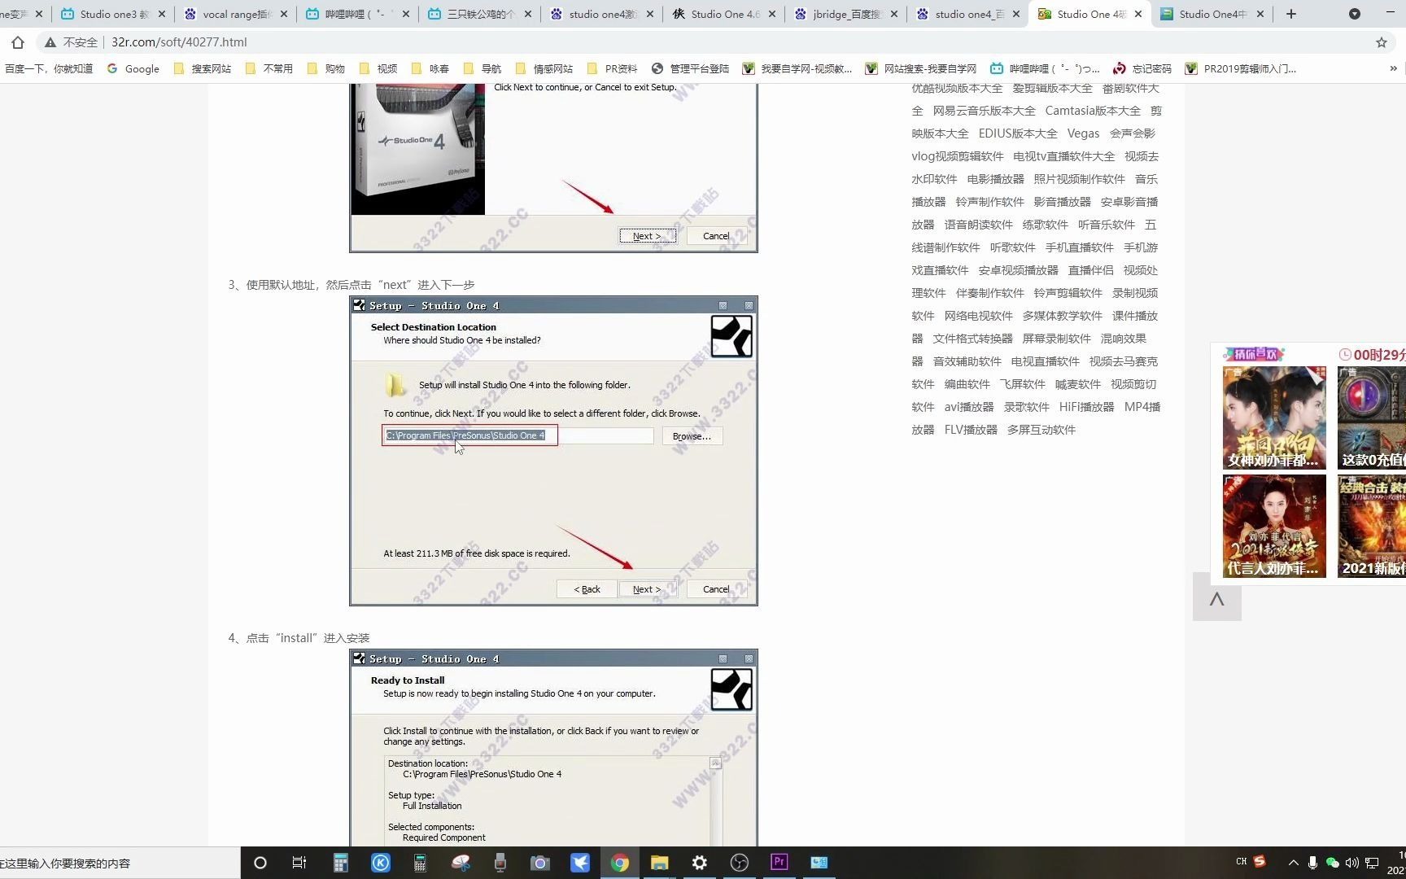Open Windows Settings gear on taskbar

[699, 863]
